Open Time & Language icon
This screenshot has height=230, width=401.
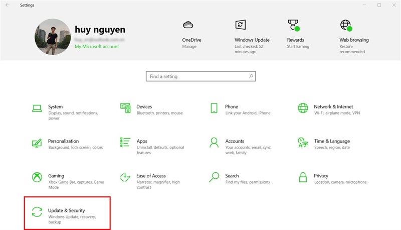303,143
